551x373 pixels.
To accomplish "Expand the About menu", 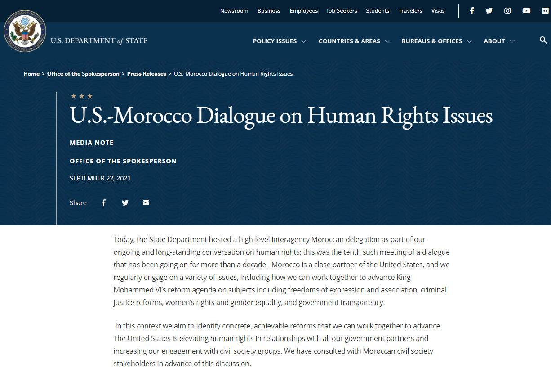I will pos(499,41).
